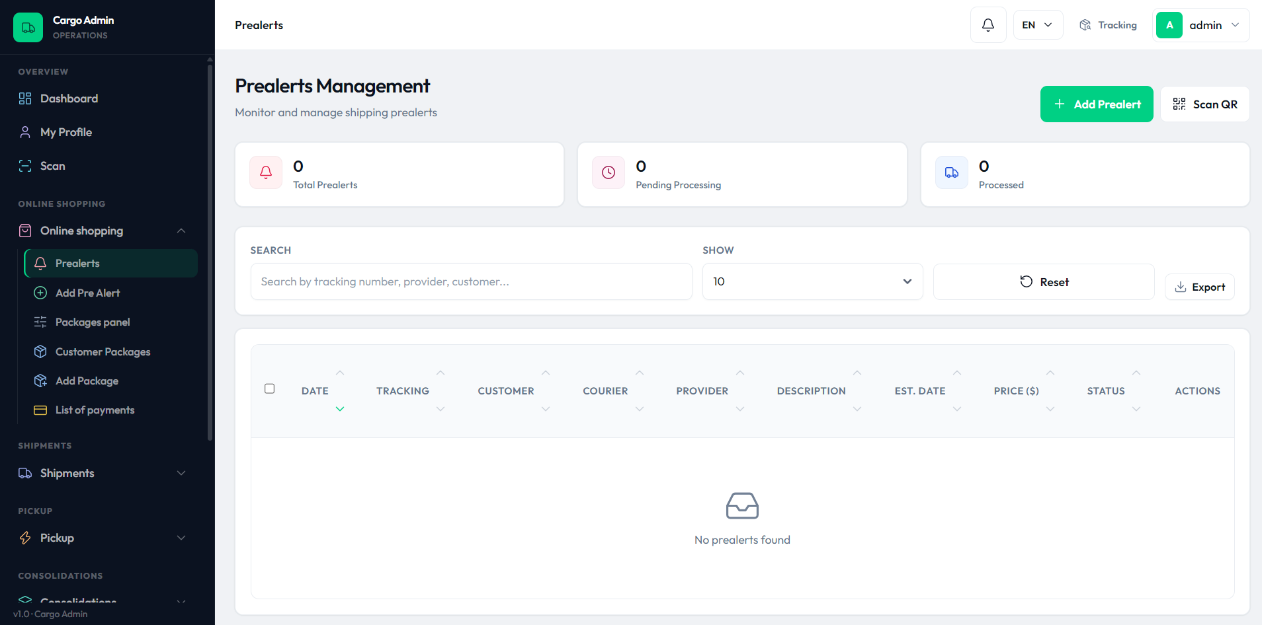Click the Cargo Admin truck logo
Viewport: 1262px width, 625px height.
(28, 27)
